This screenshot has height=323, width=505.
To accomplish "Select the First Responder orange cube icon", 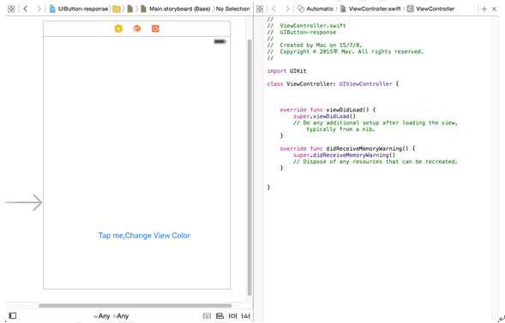I will 137,28.
